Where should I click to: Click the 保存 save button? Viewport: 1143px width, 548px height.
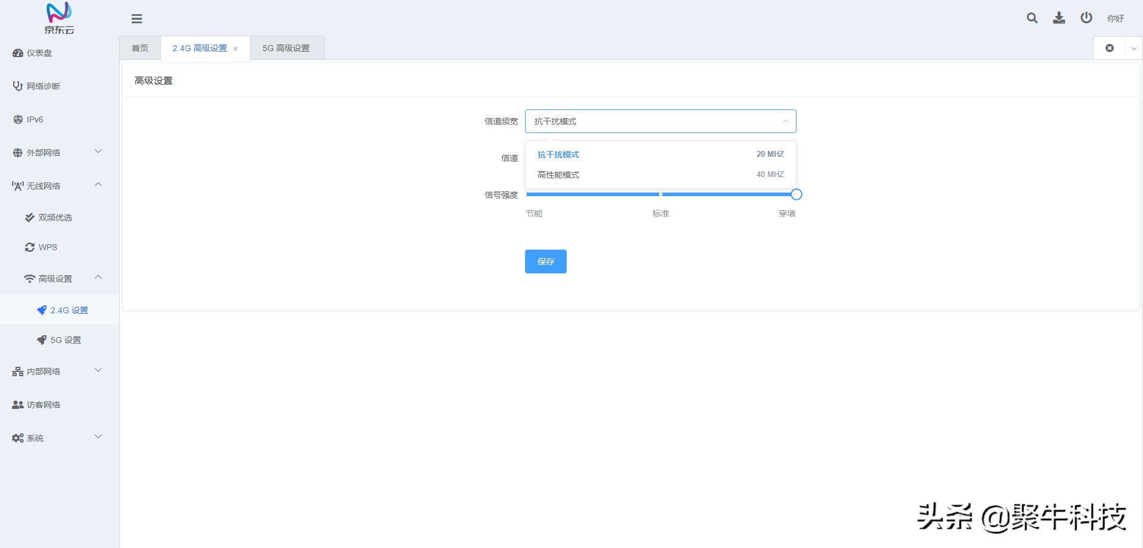click(x=546, y=262)
